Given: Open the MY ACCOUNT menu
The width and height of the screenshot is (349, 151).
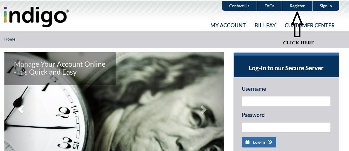Looking at the screenshot, I should click(x=228, y=26).
